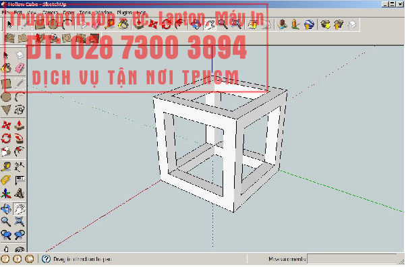Viewport: 406px width, 267px height.
Task: Select the active Pan hand tool in left palette
Action: tap(20, 209)
